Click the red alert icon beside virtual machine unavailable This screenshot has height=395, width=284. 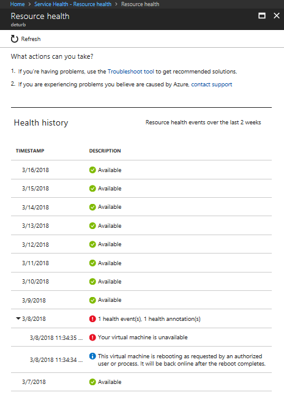(92, 337)
